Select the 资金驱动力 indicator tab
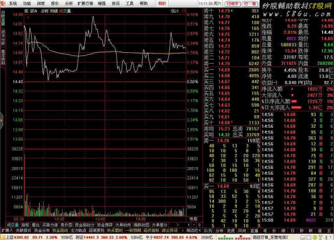Viewport: 334px width, 240px height. [x=84, y=225]
